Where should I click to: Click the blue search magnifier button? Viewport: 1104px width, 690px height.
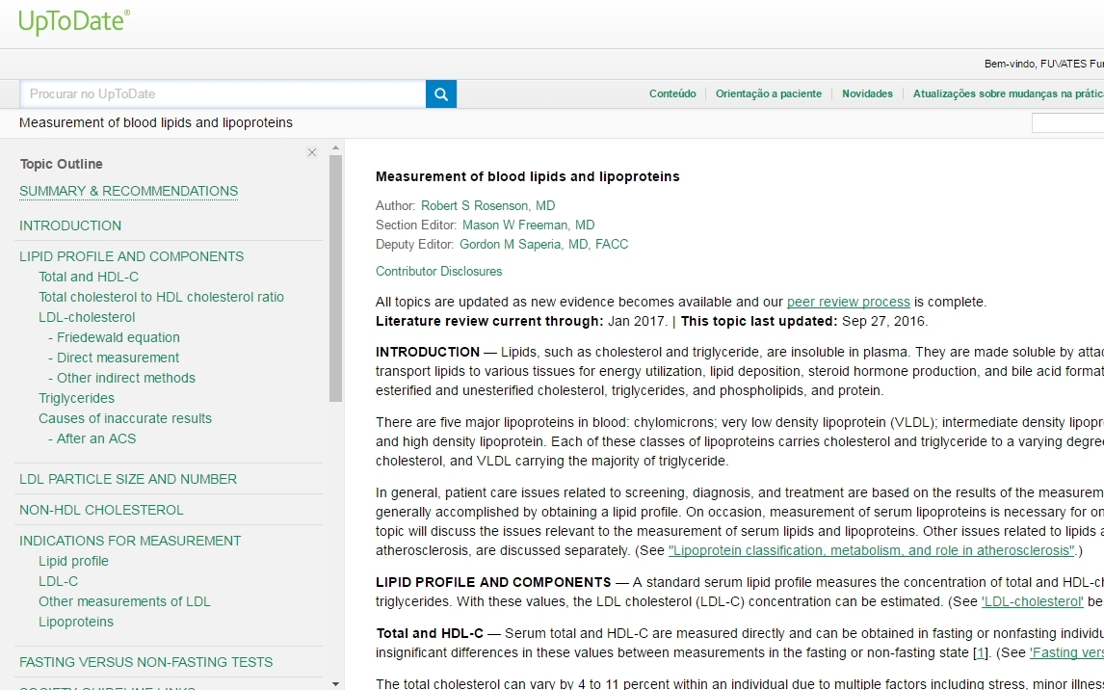coord(441,94)
